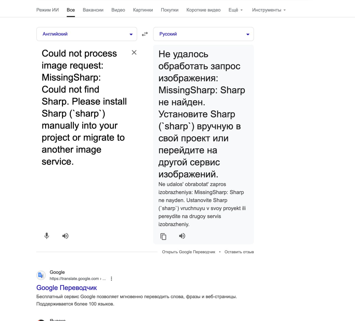Open the Короткие видео tab
Screen dimensions: 355x321
[203, 10]
